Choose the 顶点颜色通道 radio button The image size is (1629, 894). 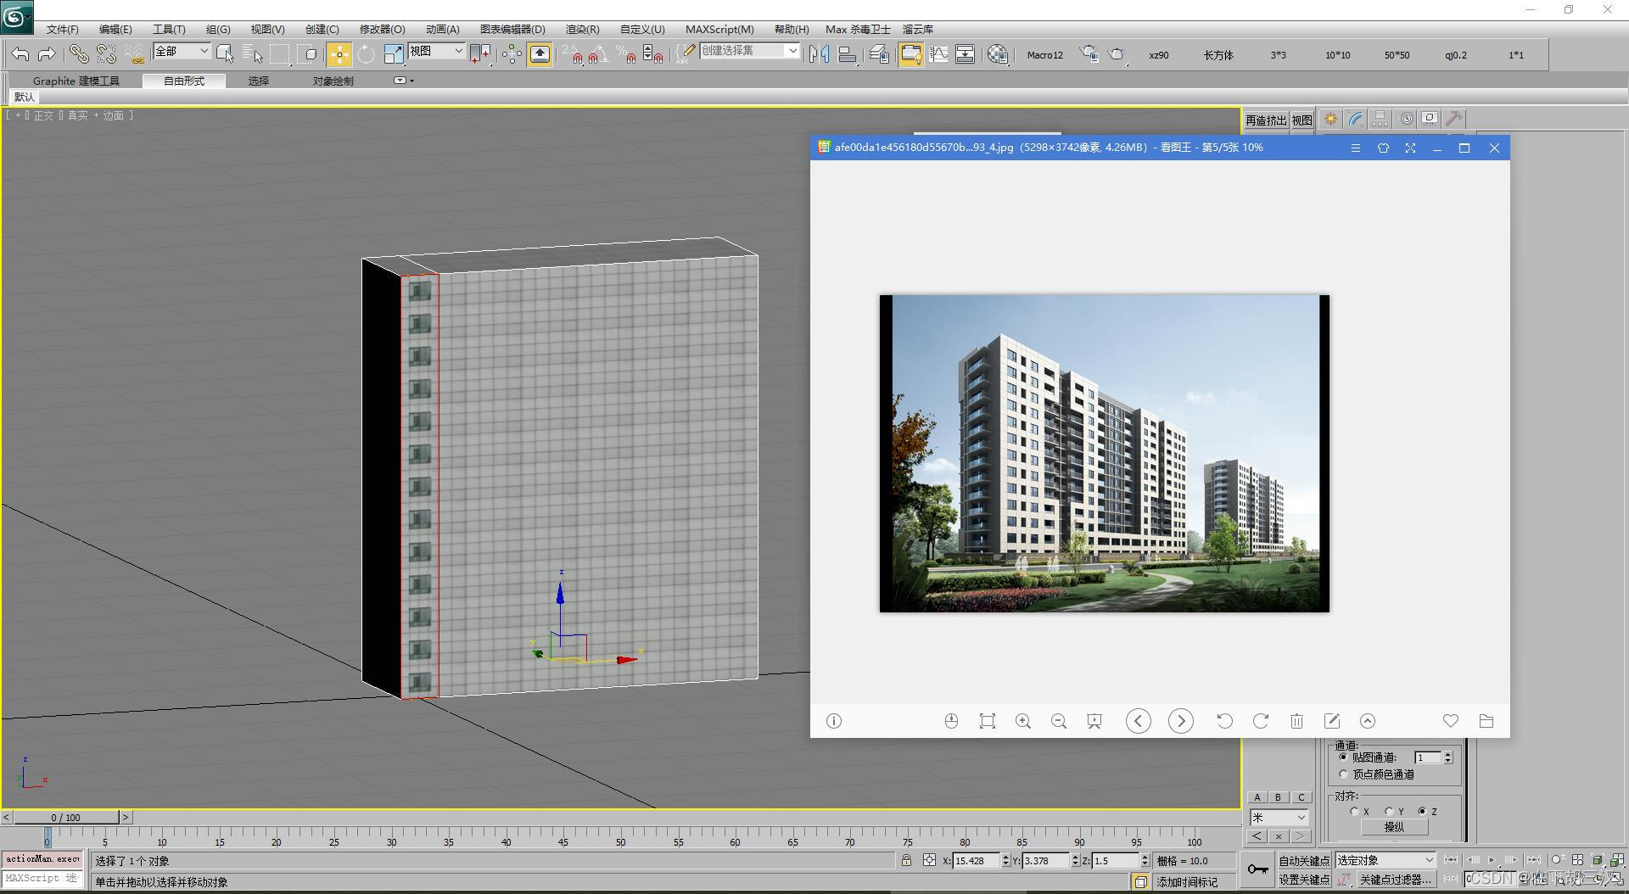pyautogui.click(x=1343, y=774)
